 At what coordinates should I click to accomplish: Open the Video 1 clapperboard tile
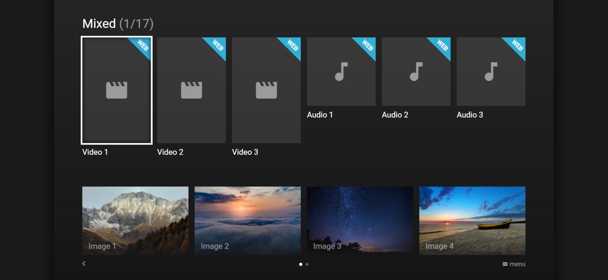(x=117, y=90)
